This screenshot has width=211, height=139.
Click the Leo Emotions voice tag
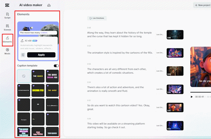97,18
